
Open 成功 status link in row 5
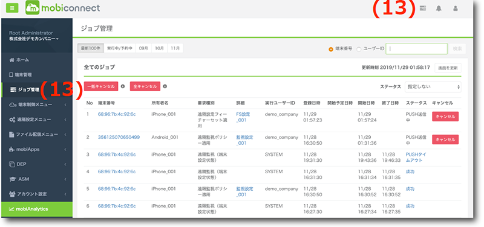coord(410,189)
